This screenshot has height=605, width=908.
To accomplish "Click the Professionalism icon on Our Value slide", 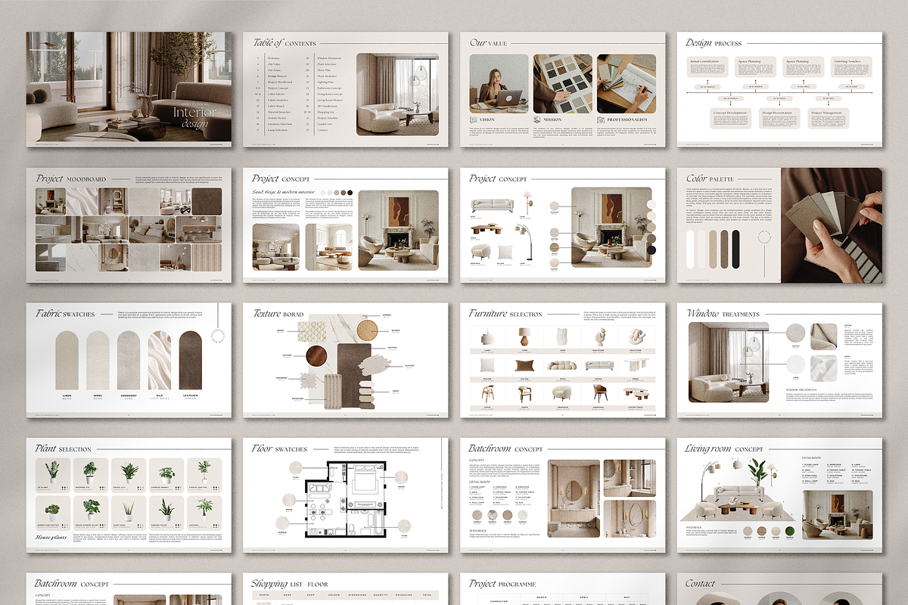I will 601,119.
